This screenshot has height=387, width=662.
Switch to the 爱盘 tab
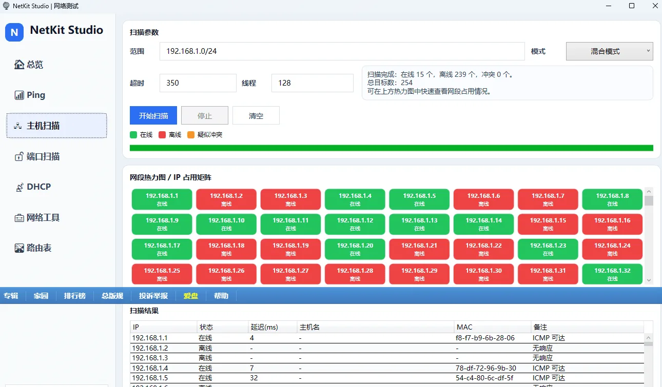(191, 296)
